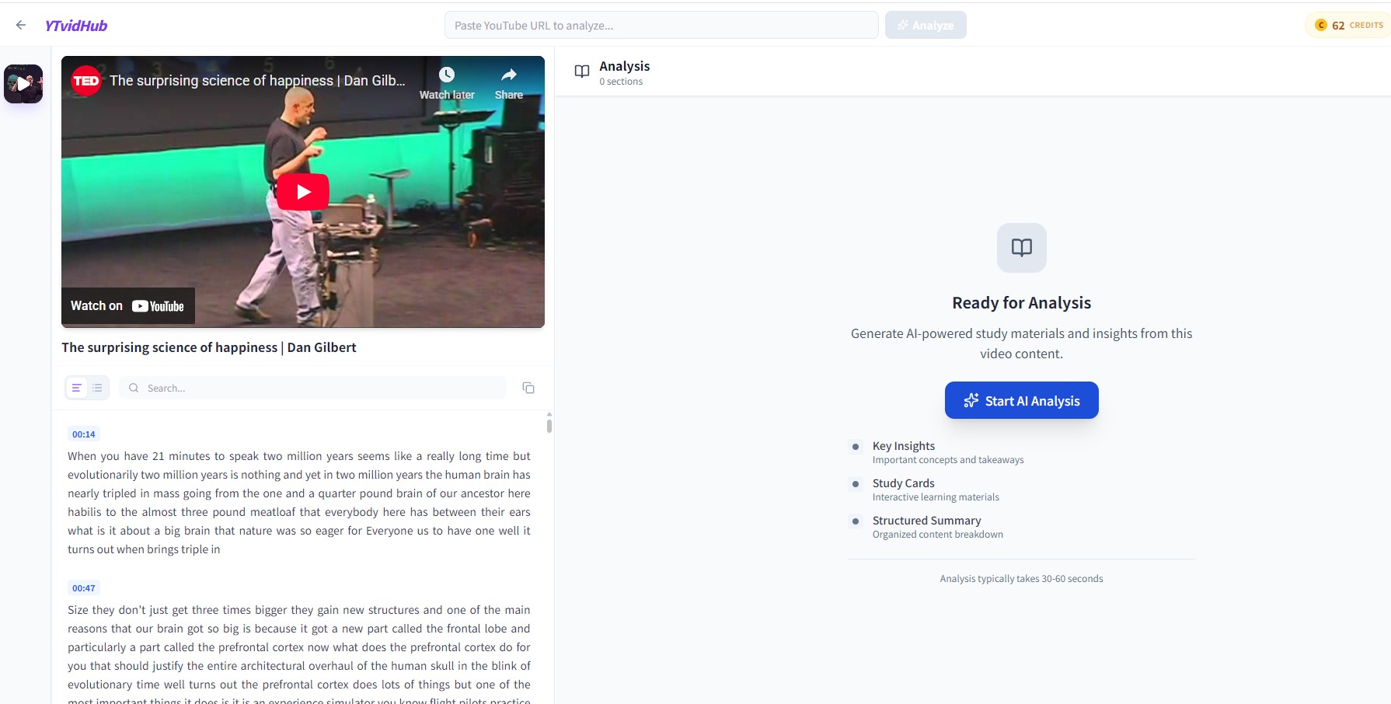Screen dimensions: 1391x704
Task: Switch to list transcript view
Action: 97,388
